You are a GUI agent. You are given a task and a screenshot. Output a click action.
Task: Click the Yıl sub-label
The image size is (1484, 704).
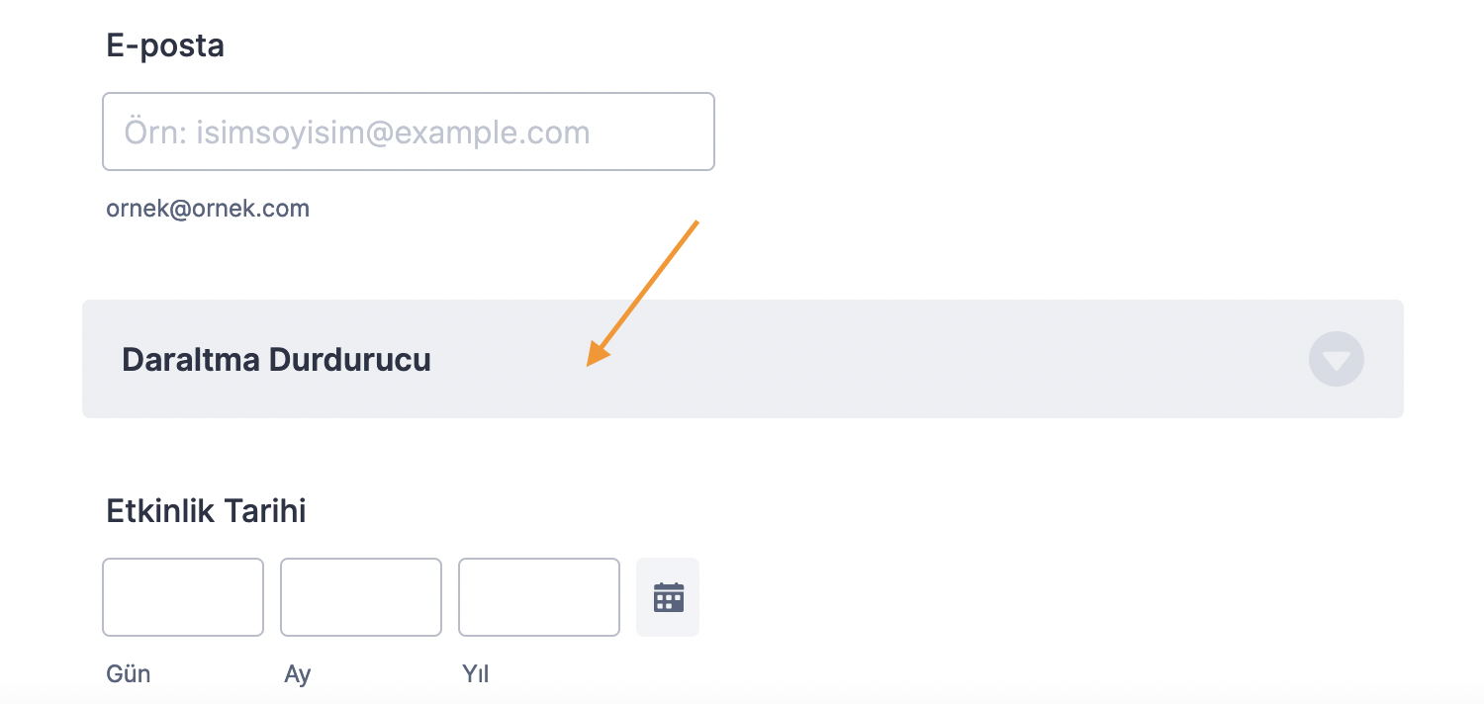coord(476,674)
